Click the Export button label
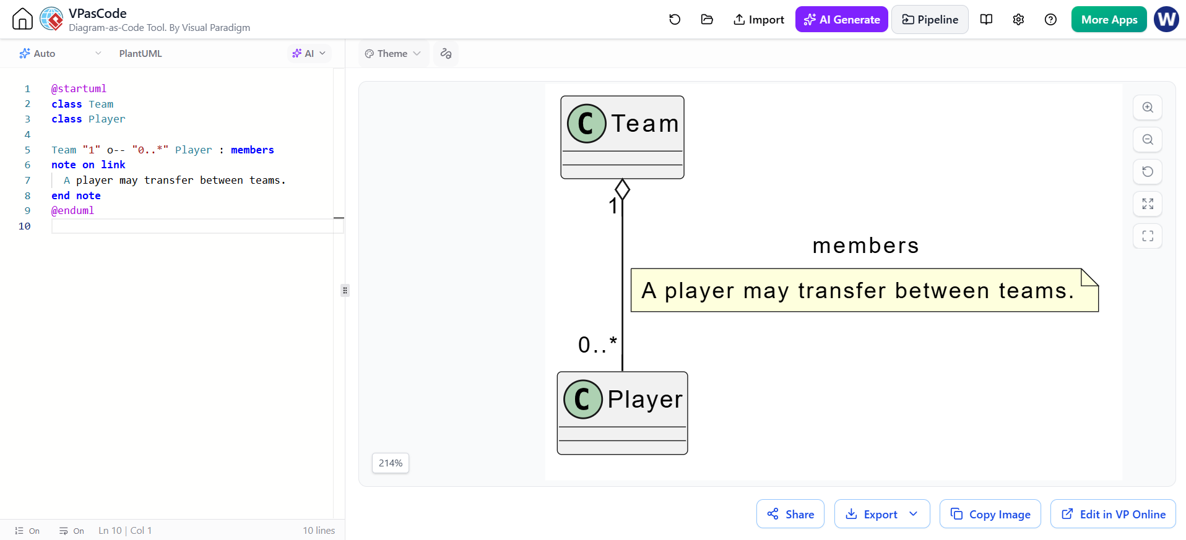Screen dimensions: 1186x540 point(880,514)
